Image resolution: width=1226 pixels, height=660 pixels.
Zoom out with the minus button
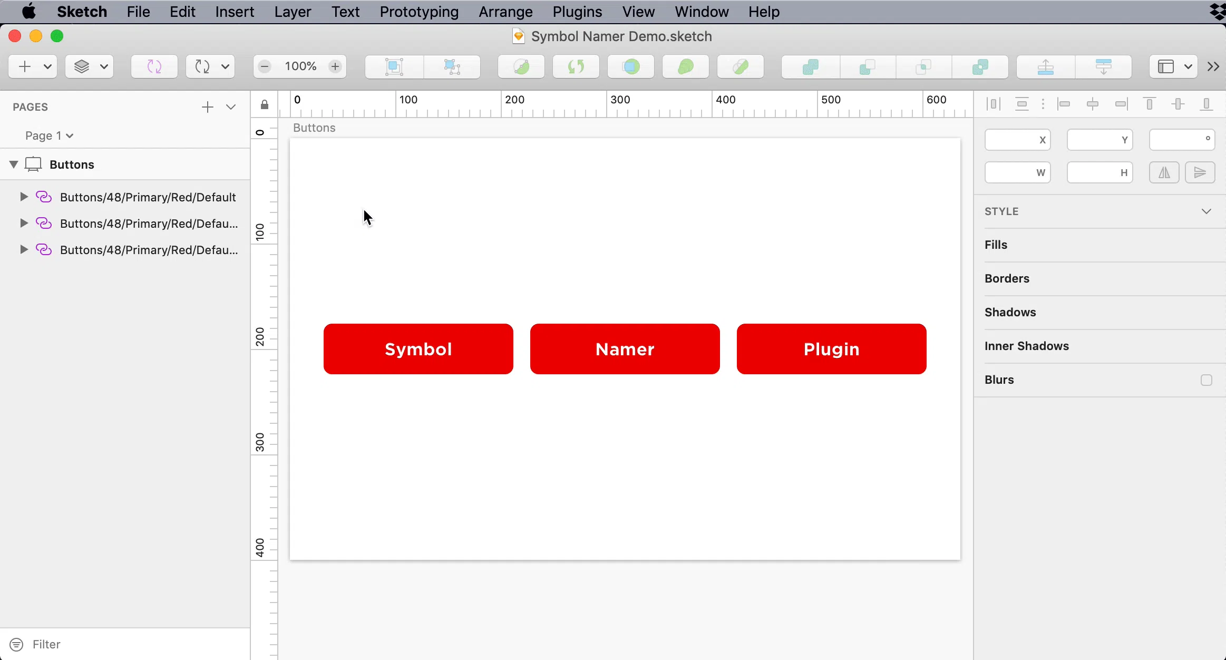(265, 66)
